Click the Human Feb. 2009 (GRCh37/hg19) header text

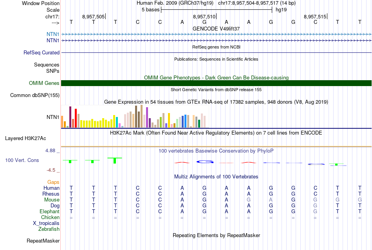[x=175, y=3]
